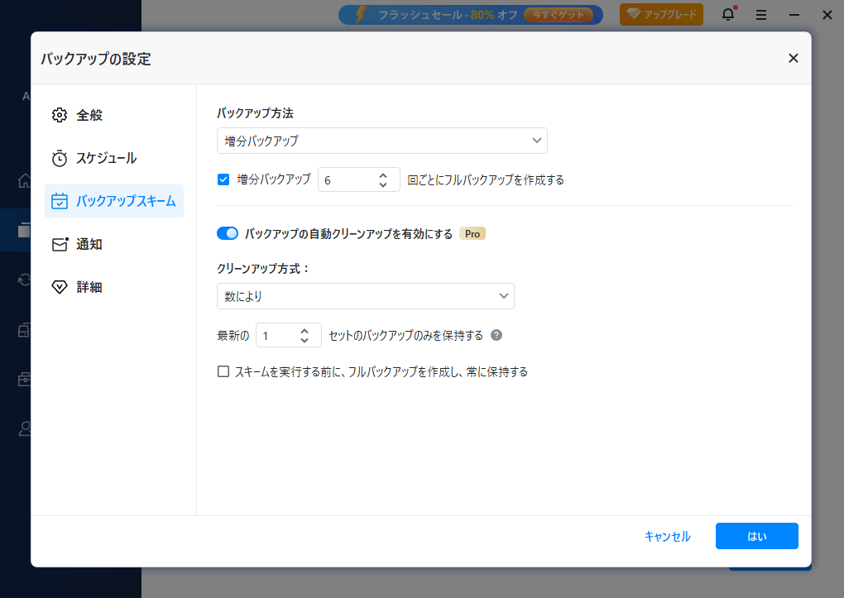Open the バックアップ方法 dropdown showing 増分バックアップ
Screen dimensions: 844x598
[382, 141]
